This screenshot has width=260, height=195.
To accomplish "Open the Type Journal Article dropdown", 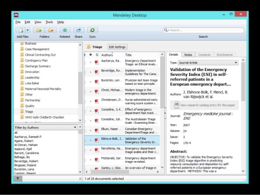I will click(x=236, y=63).
